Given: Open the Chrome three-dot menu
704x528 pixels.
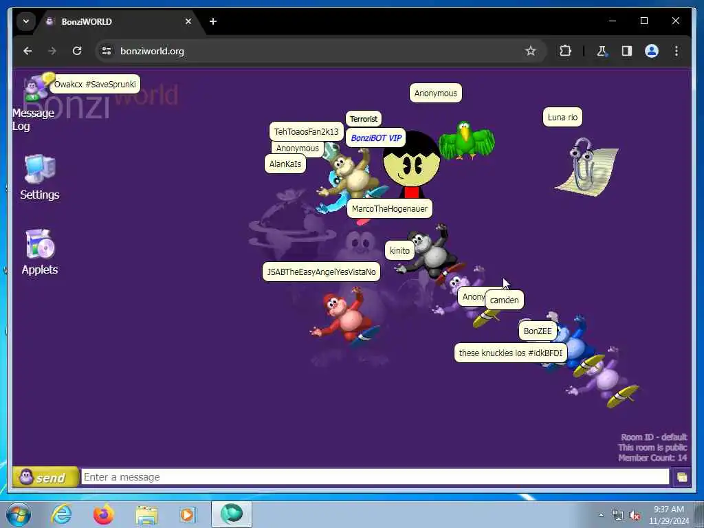Looking at the screenshot, I should pos(676,51).
